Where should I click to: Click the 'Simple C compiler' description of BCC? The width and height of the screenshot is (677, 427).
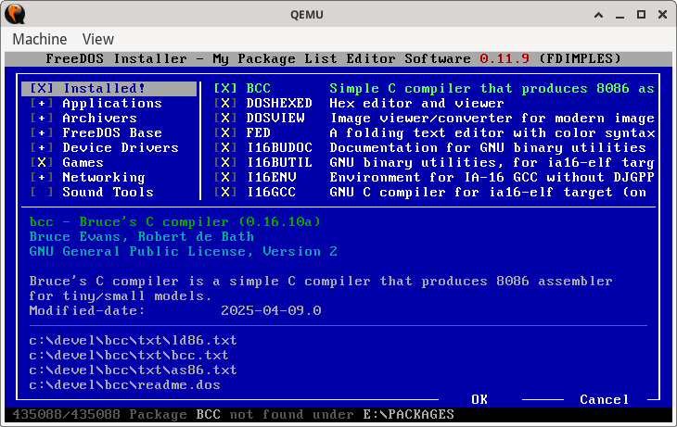(x=492, y=88)
